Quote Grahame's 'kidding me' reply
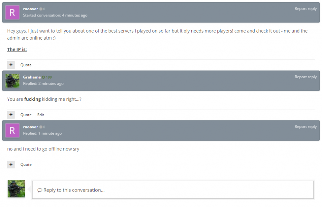322x207 pixels. point(26,115)
